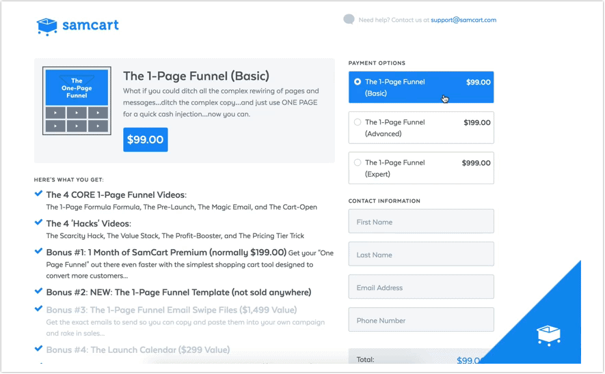Click 'The 1-Page Funnel (Basic)' heading
This screenshot has height=374, width=605.
[x=196, y=76]
